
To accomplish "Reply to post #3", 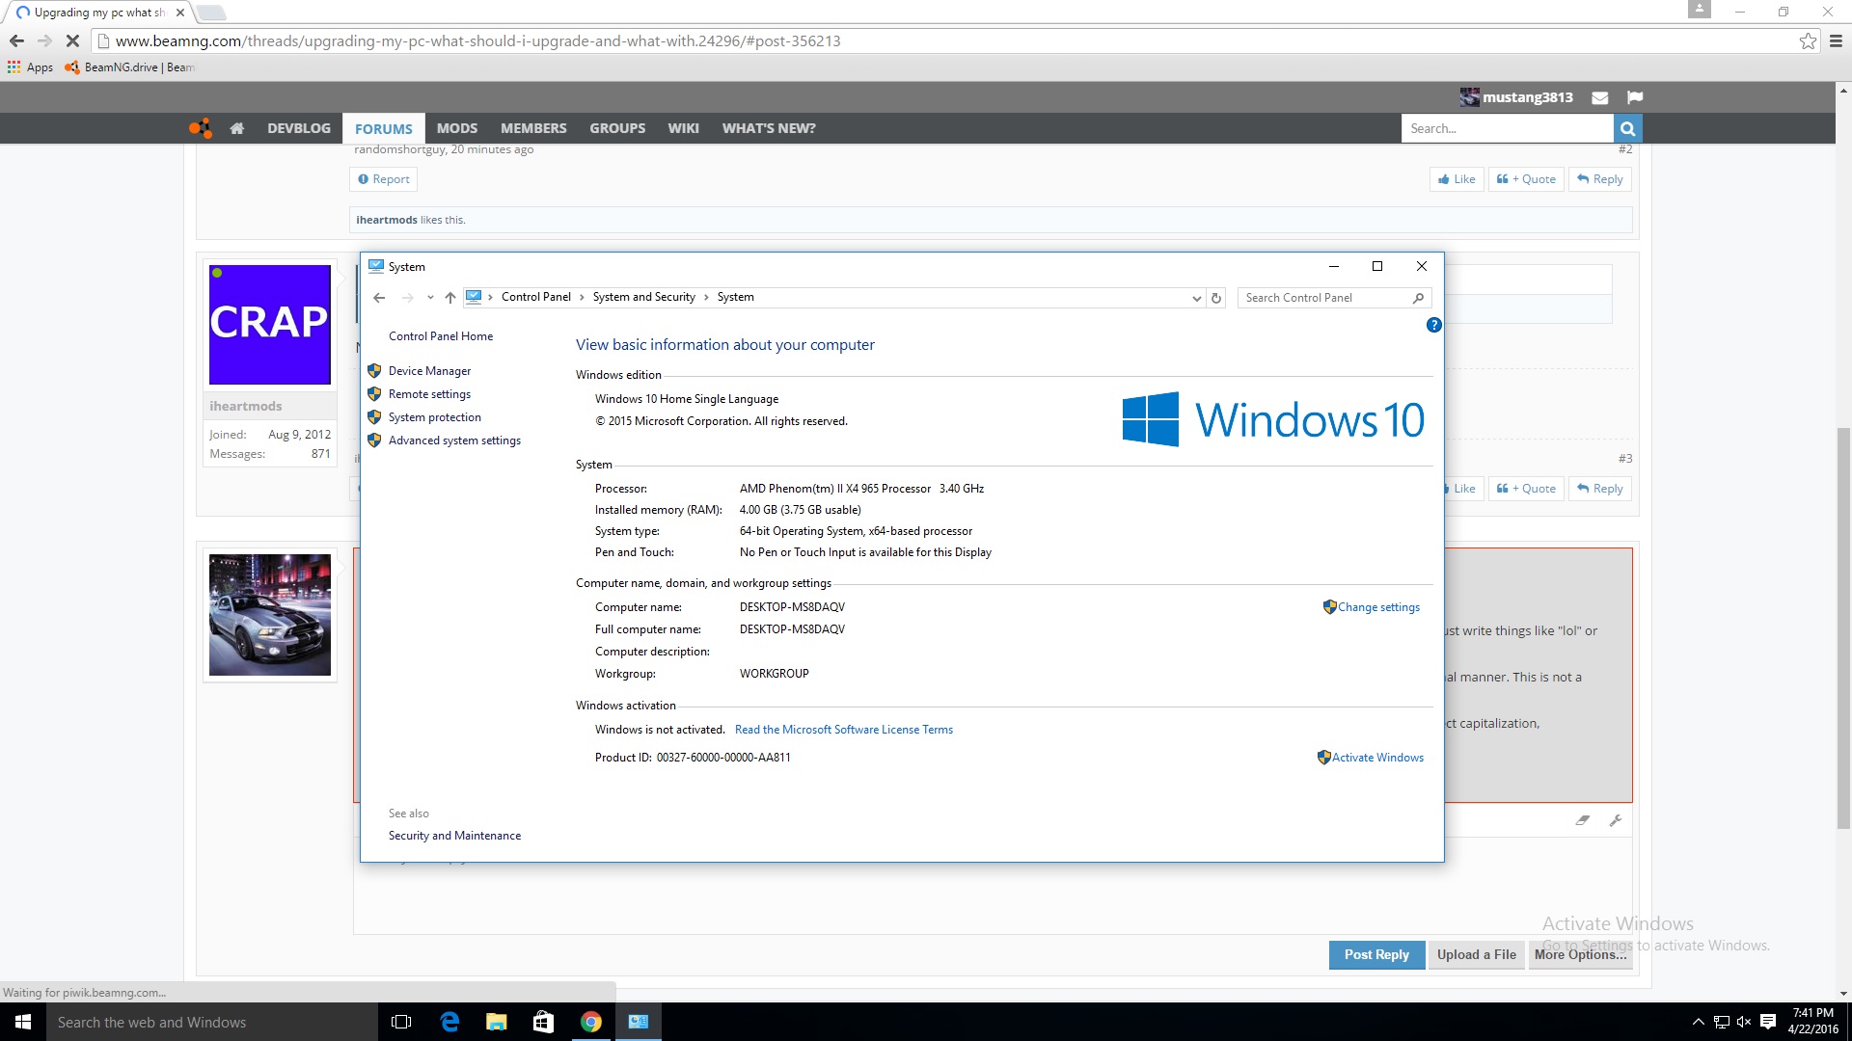I will tap(1600, 489).
